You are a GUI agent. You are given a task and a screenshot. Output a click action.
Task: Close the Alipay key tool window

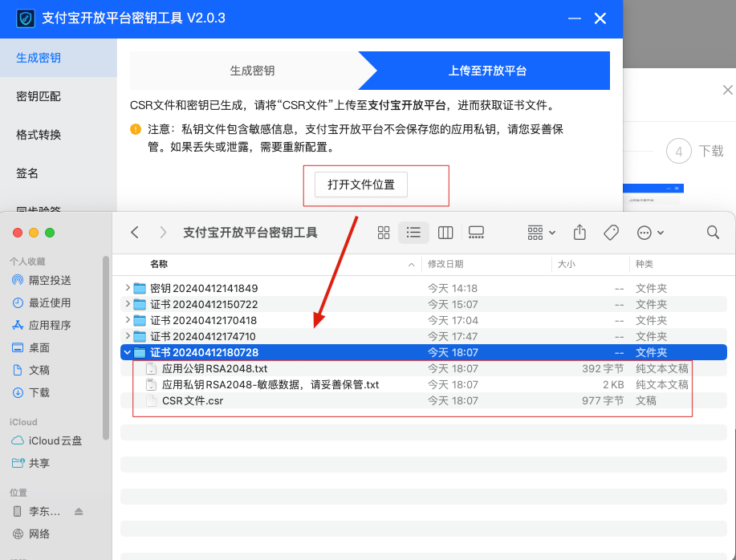pyautogui.click(x=600, y=18)
